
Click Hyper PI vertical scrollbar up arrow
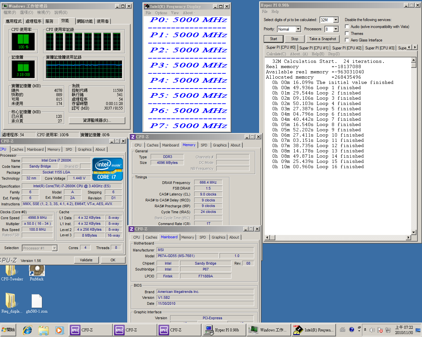point(414,60)
